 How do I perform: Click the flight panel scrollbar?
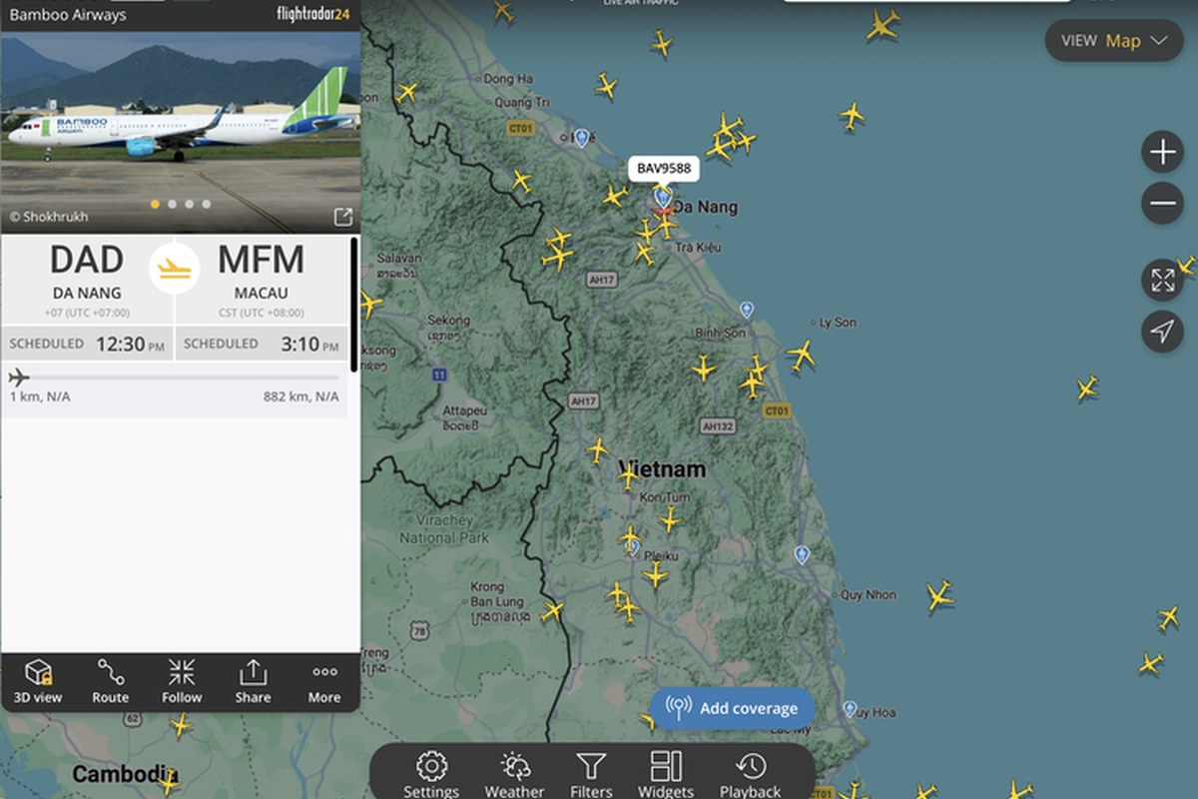353,304
